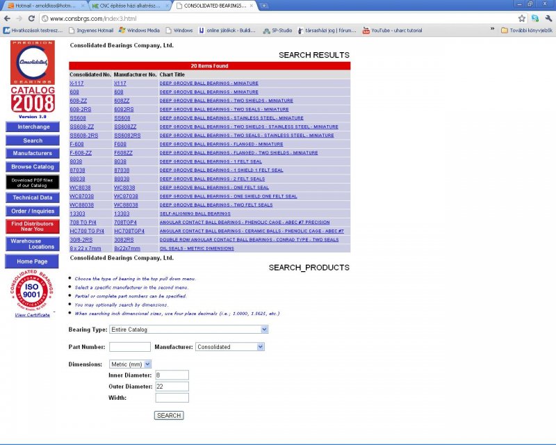Open Browse Catalog page

coord(33,167)
